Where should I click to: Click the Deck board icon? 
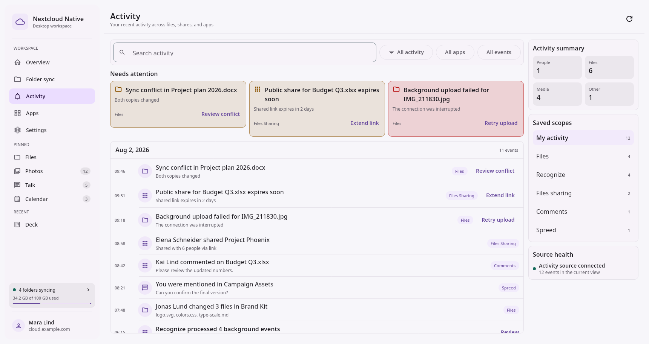pos(17,225)
